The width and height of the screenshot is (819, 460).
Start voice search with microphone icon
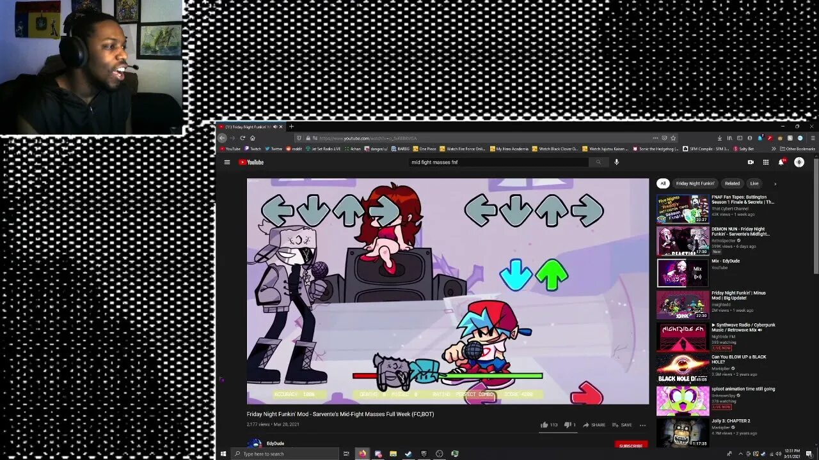click(x=617, y=162)
